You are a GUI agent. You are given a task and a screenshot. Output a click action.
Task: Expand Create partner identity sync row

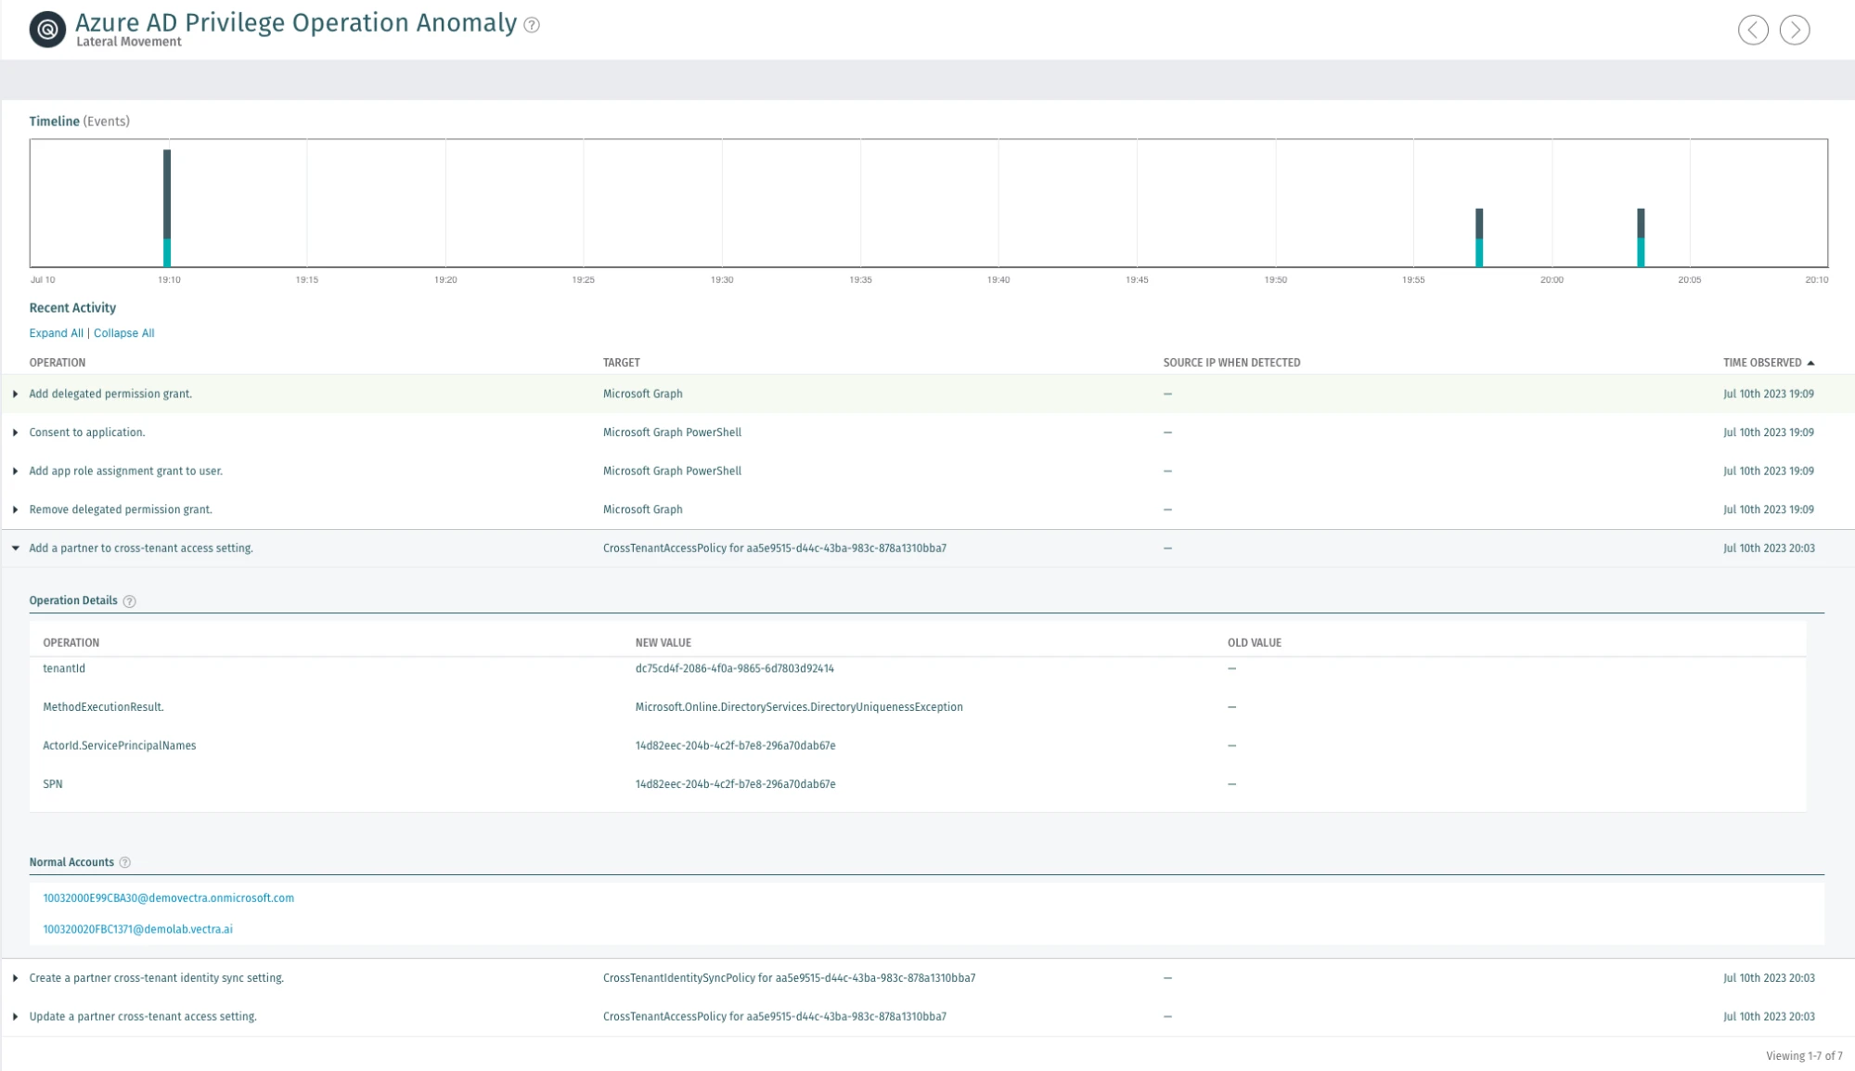point(16,978)
